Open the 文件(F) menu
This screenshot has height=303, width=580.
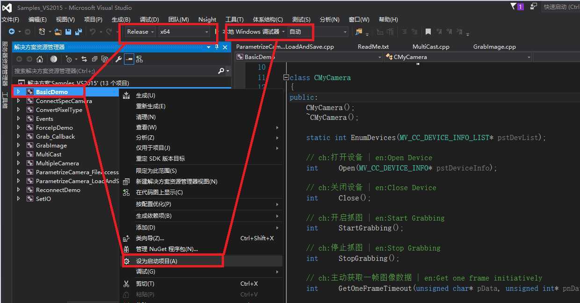coord(10,20)
